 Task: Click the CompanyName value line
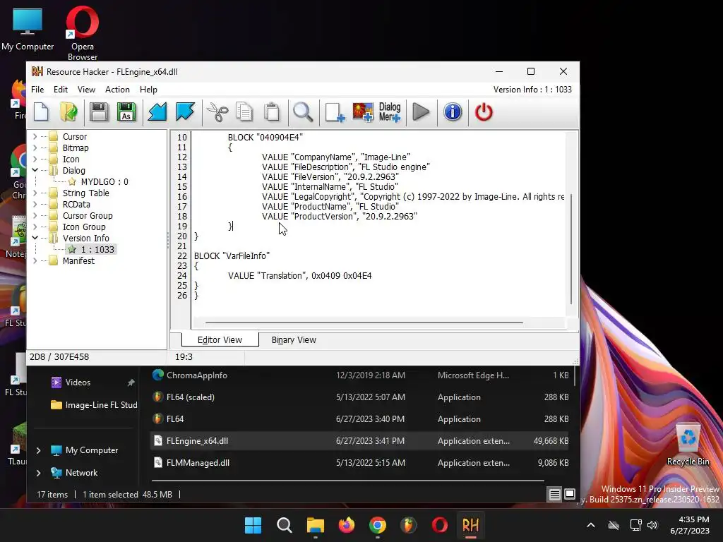coord(335,157)
